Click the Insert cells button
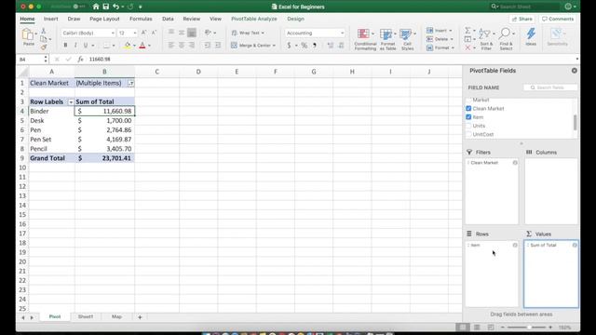This screenshot has height=335, width=596. coord(439,31)
